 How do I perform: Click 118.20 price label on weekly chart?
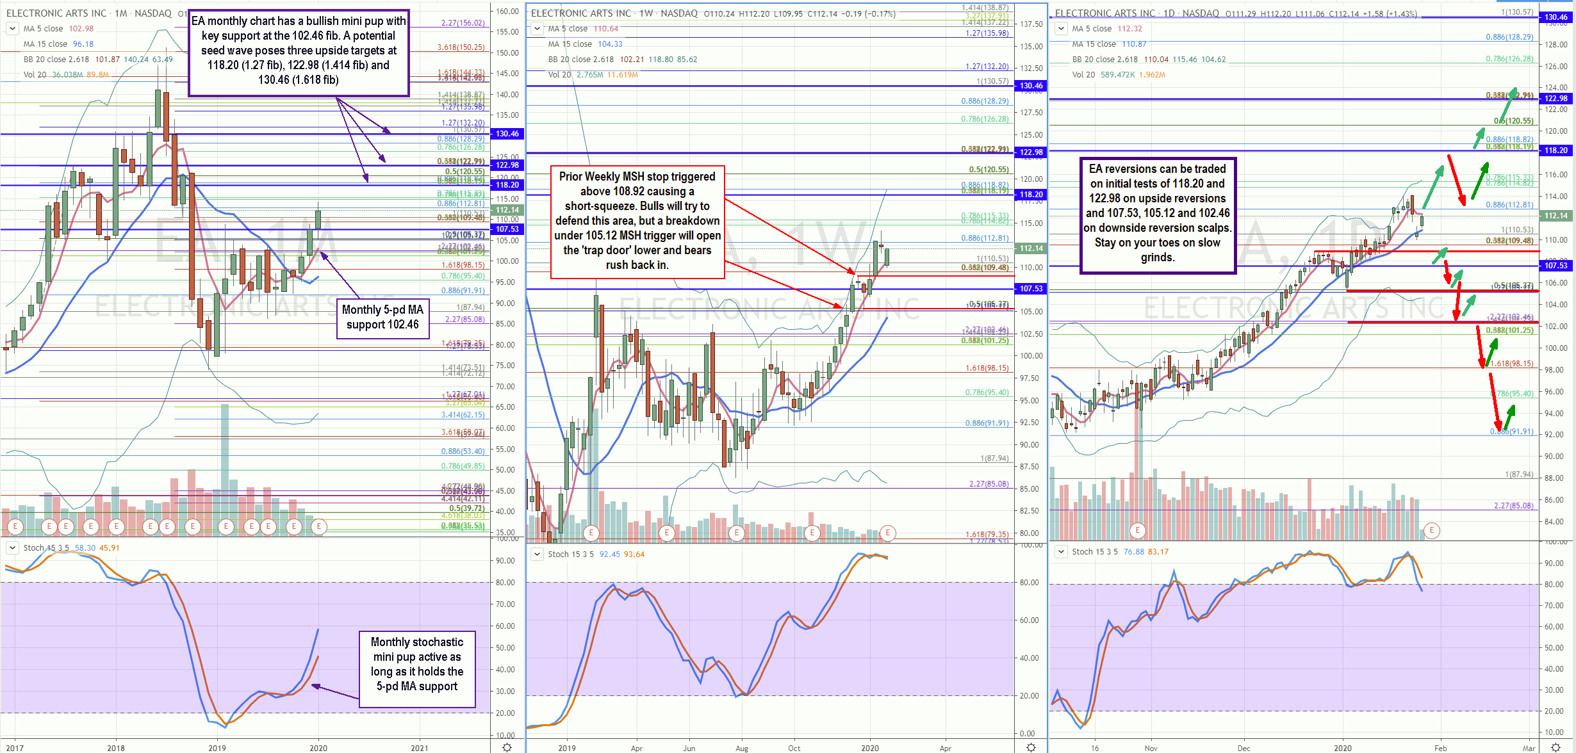[x=1031, y=195]
